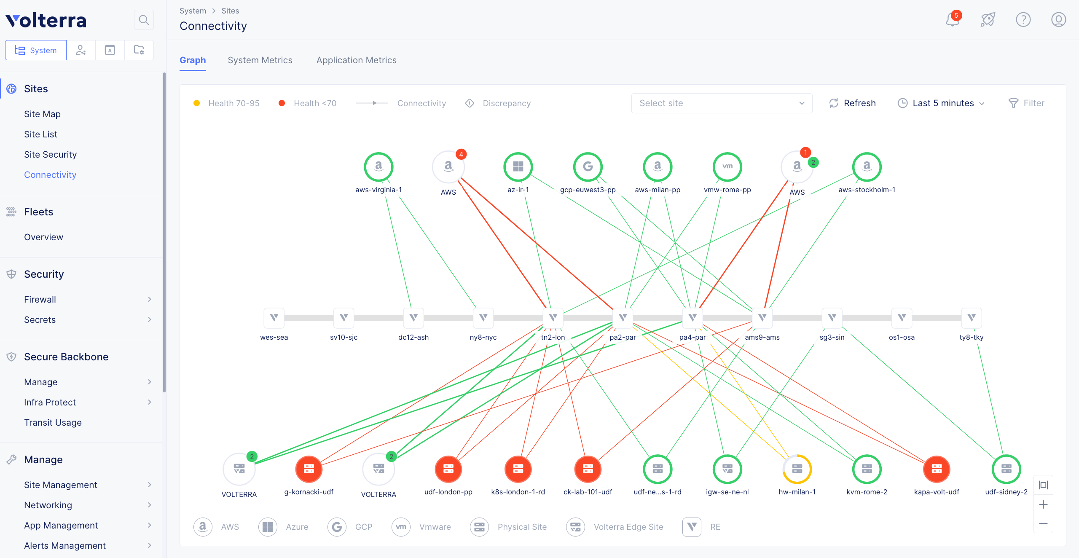Viewport: 1079px width, 558px height.
Task: Open the Filter button
Action: [1026, 103]
